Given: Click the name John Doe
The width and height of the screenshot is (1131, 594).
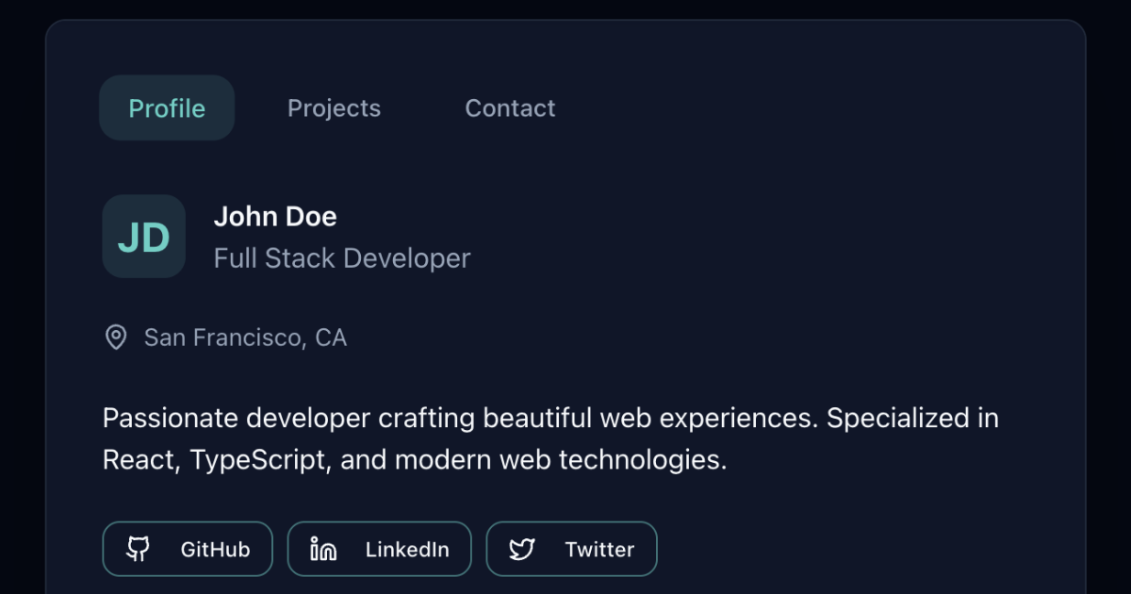Looking at the screenshot, I should point(275,217).
